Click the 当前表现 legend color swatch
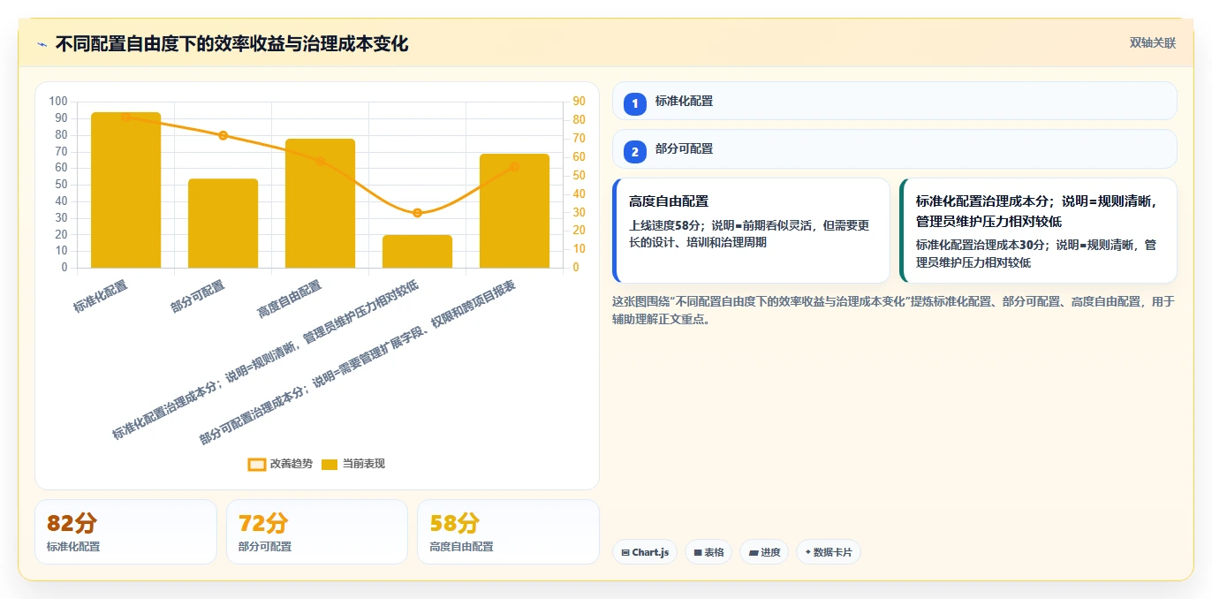Image resolution: width=1212 pixels, height=599 pixels. (330, 464)
